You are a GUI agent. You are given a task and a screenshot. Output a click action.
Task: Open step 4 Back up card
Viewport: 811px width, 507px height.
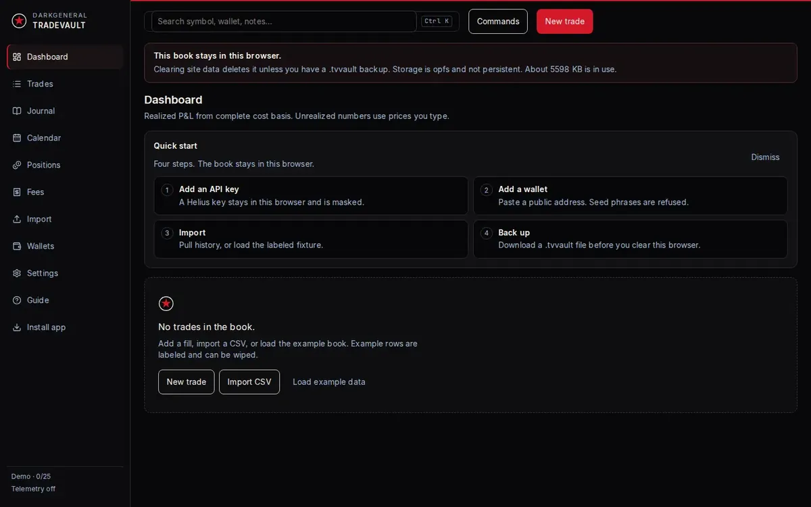[631, 239]
